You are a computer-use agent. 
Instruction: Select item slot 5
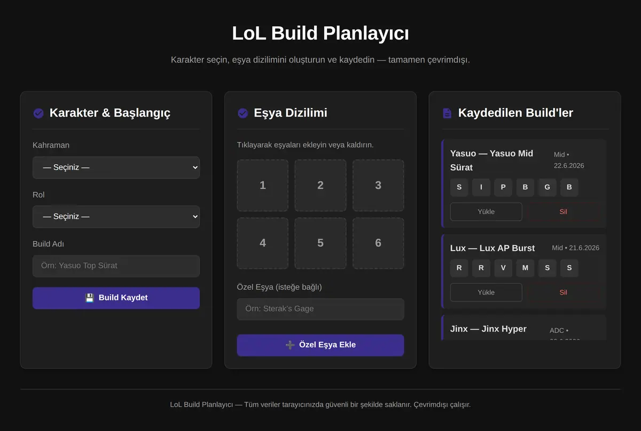pyautogui.click(x=320, y=243)
